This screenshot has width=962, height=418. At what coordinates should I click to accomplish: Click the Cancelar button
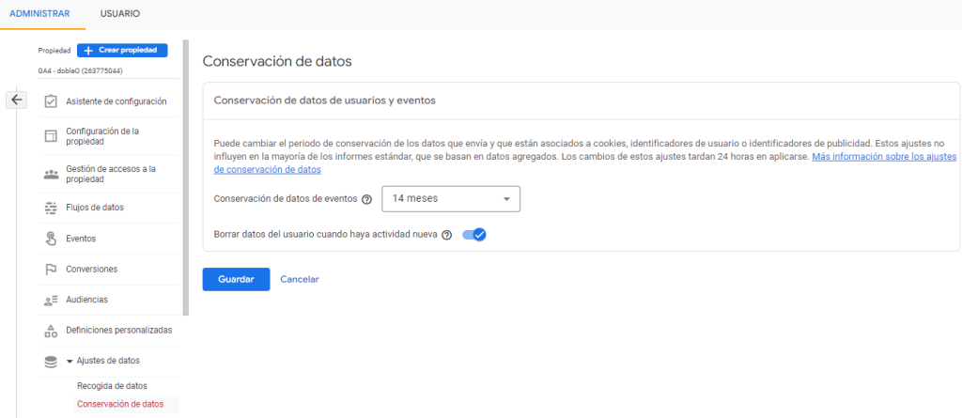[x=300, y=279]
